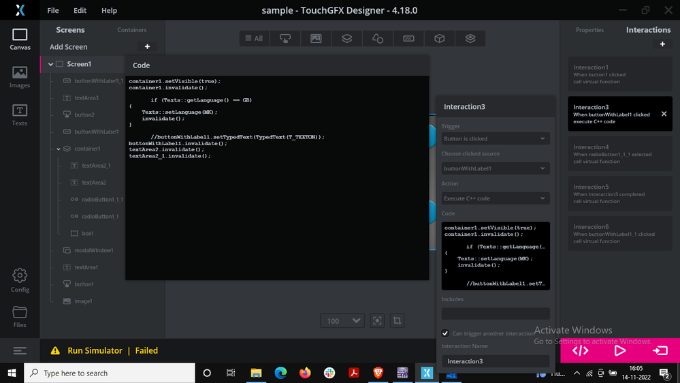Select Interaction1 in the list
The width and height of the screenshot is (680, 383).
click(620, 74)
